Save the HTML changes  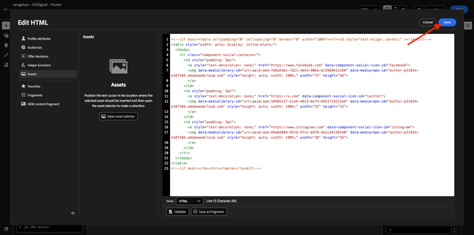pos(447,22)
